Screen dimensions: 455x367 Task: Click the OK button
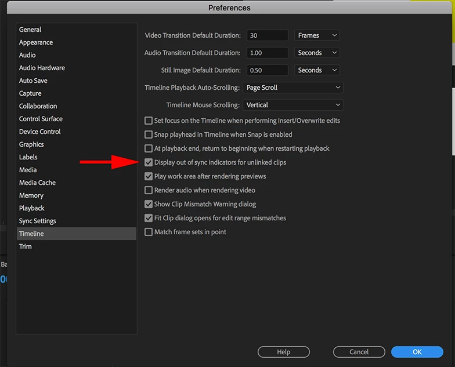417,352
